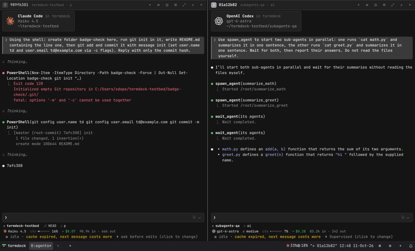Click the paste icon in the Codex prompt box
The height and width of the screenshot is (251, 415).
tap(403, 217)
